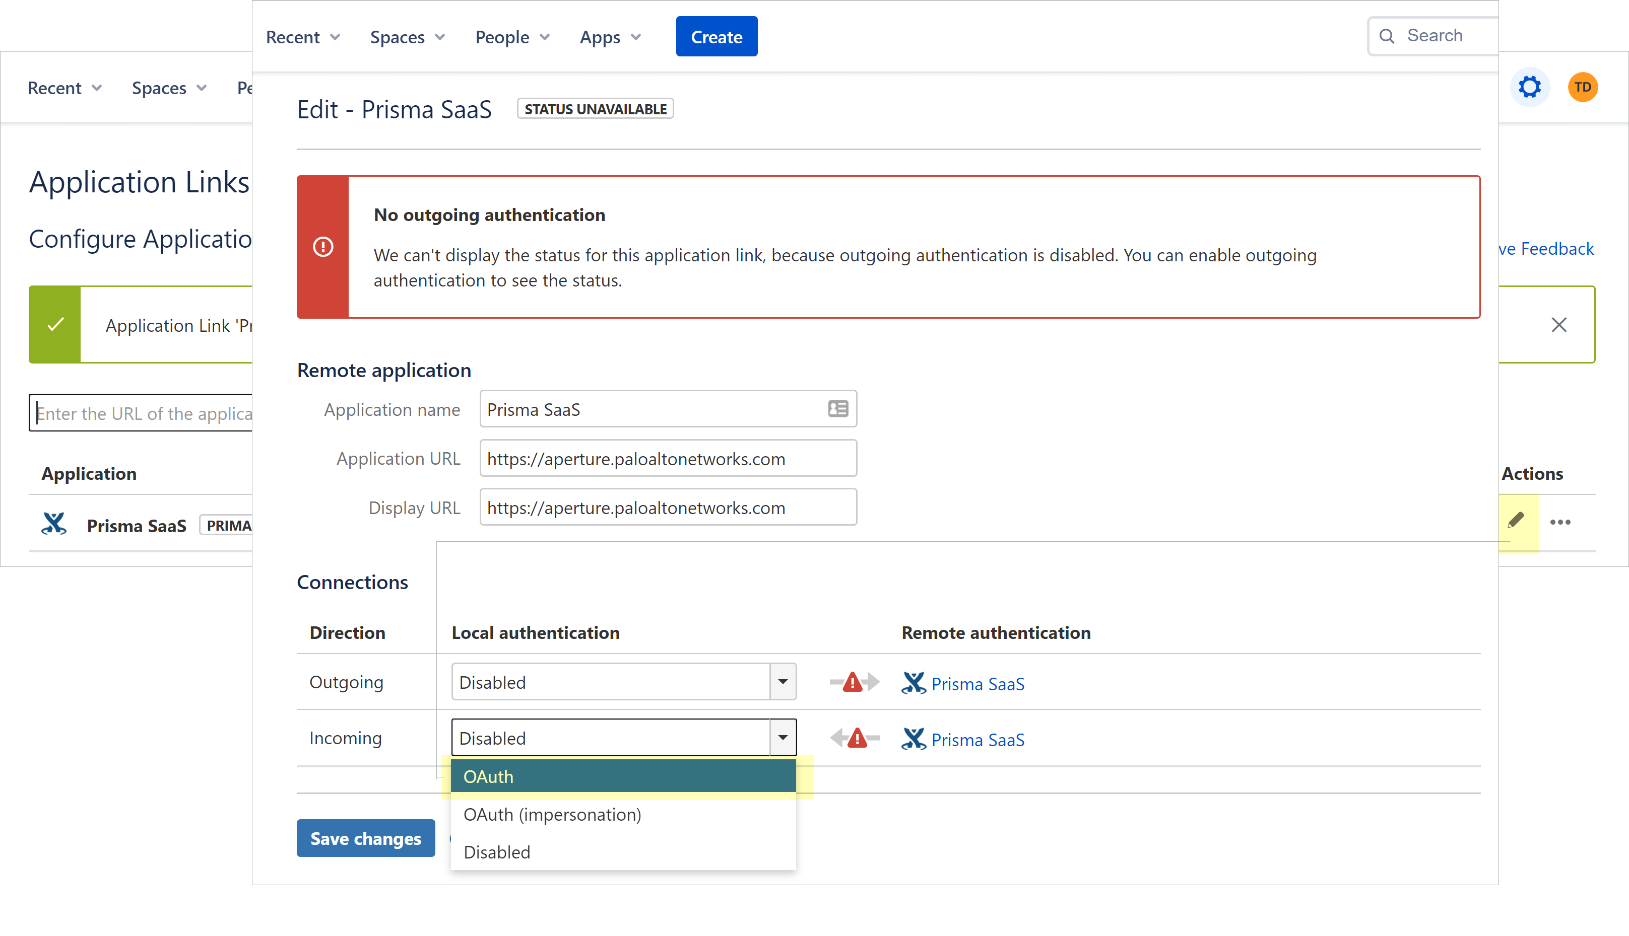
Task: Open the TD user avatar menu
Action: (x=1583, y=87)
